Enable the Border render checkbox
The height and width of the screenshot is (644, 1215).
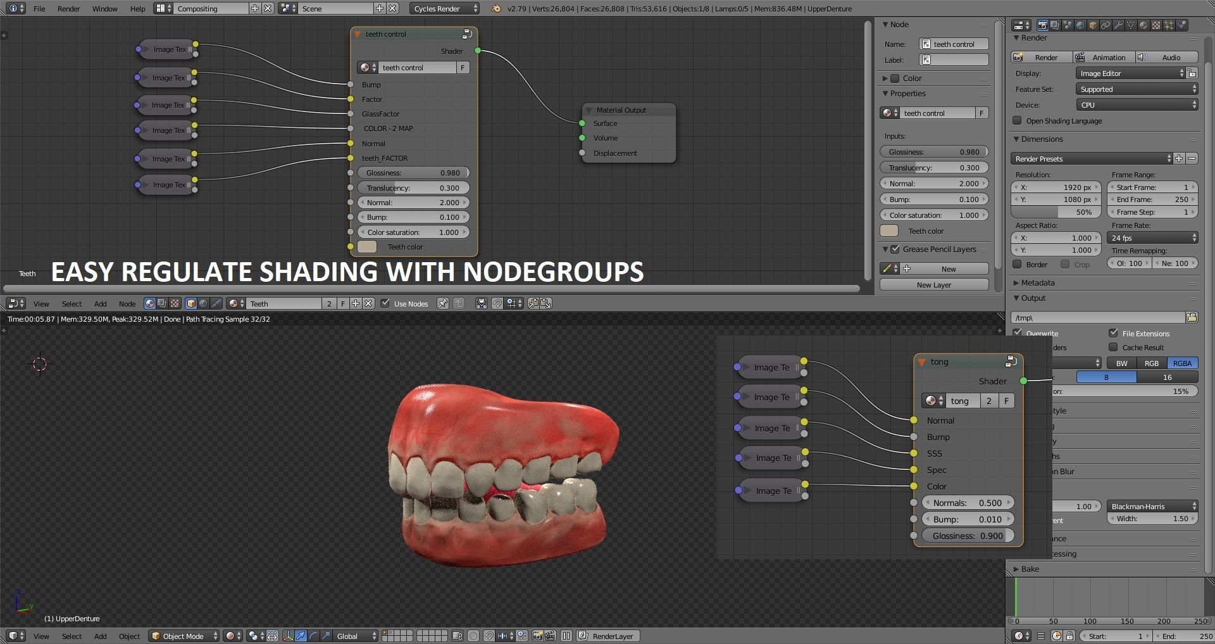[x=1018, y=264]
